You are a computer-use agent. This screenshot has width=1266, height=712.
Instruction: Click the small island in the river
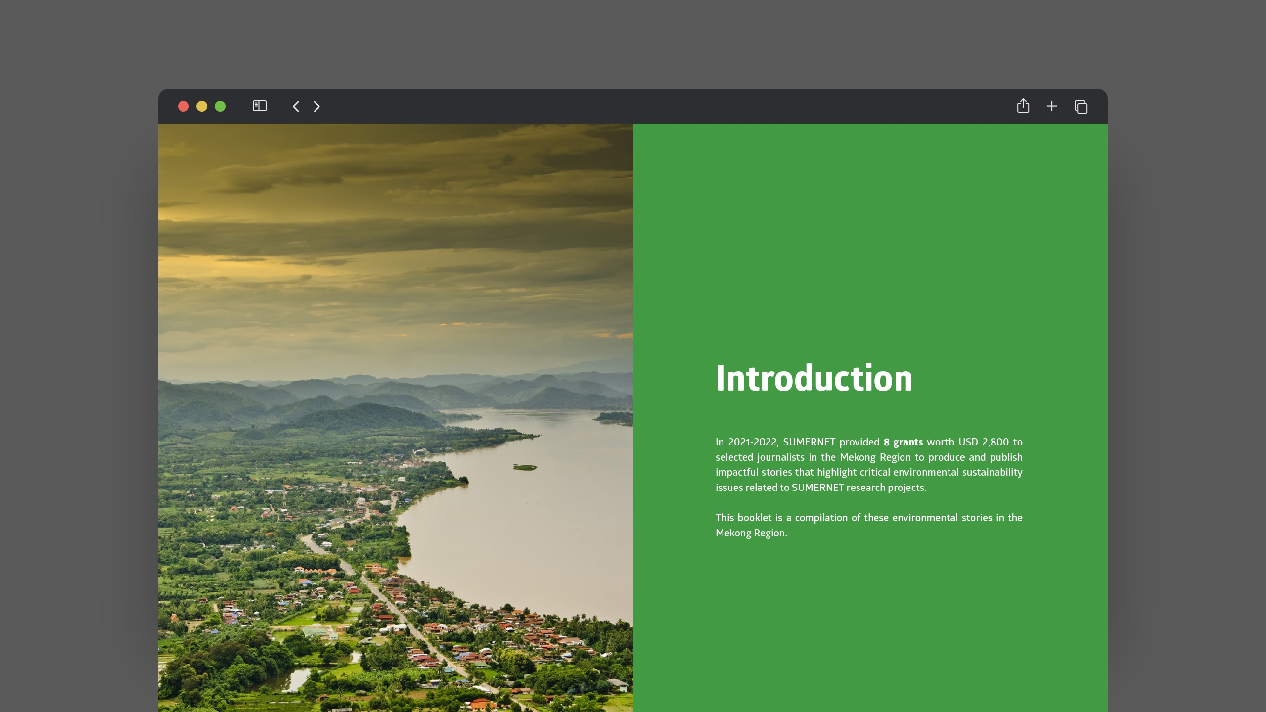525,467
